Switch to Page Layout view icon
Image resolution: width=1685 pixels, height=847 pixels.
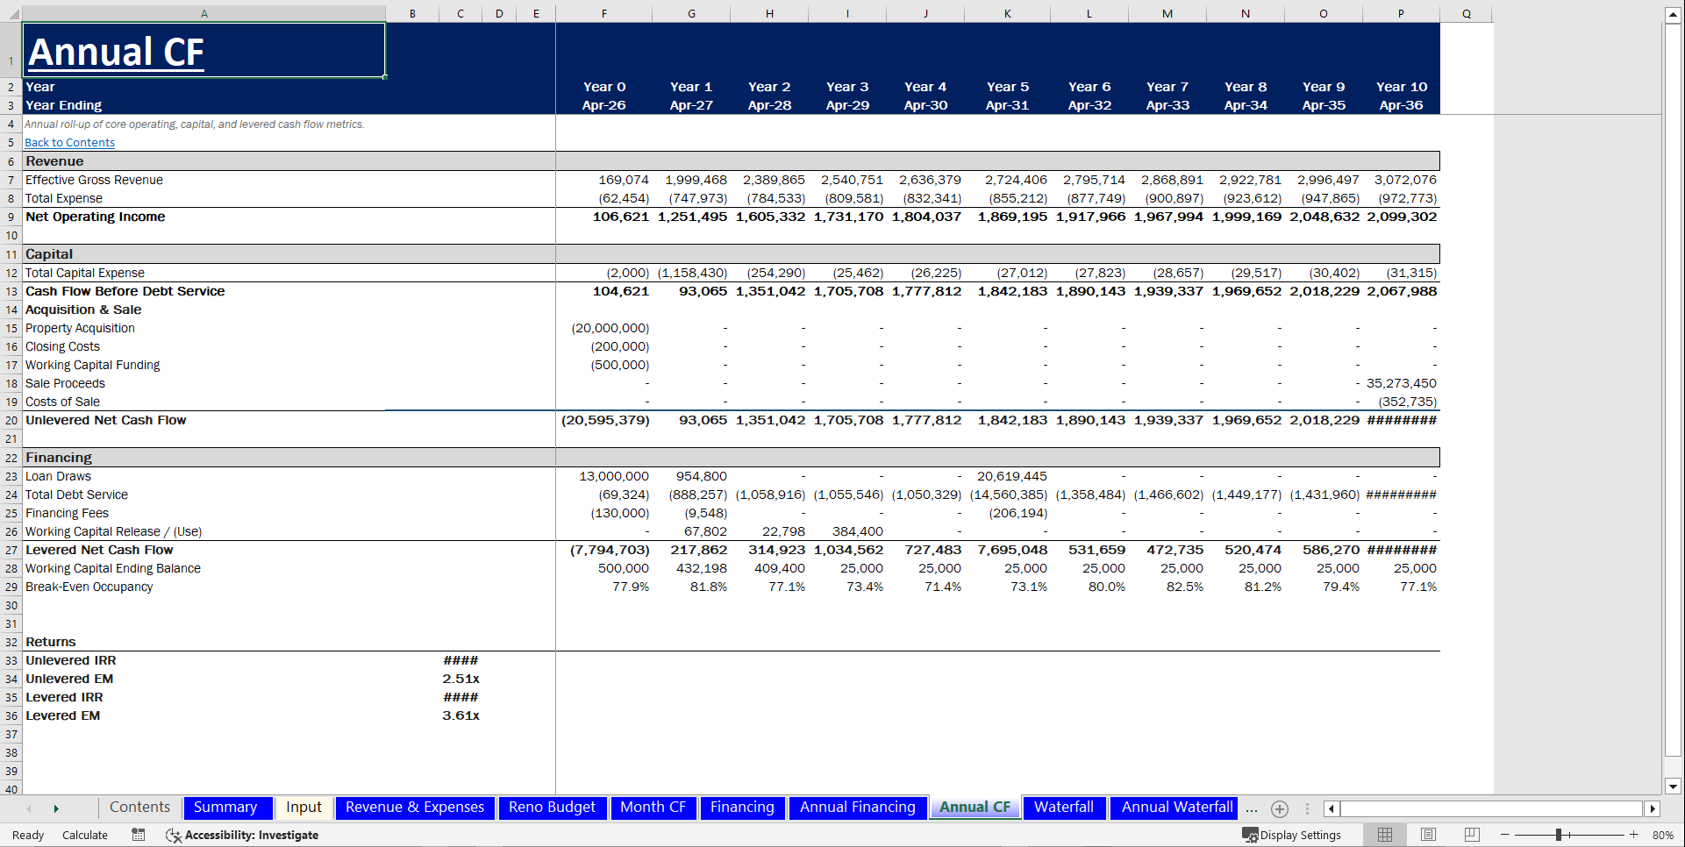1428,835
